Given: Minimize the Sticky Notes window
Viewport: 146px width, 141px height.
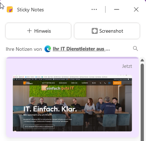Looking at the screenshot, I should point(116,10).
